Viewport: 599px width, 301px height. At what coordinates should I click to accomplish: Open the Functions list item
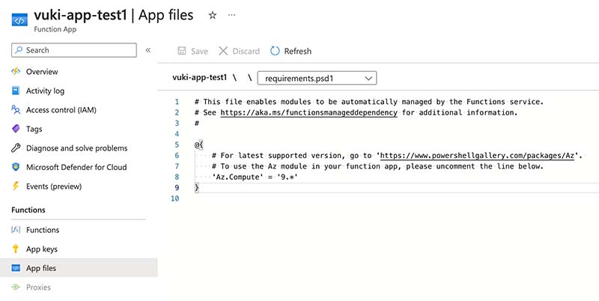(x=43, y=230)
